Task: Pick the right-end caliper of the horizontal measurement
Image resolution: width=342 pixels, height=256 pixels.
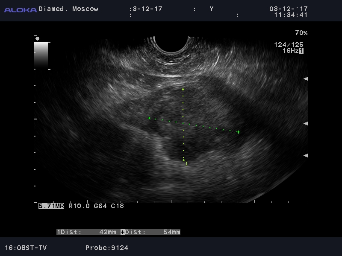Action: (238, 132)
